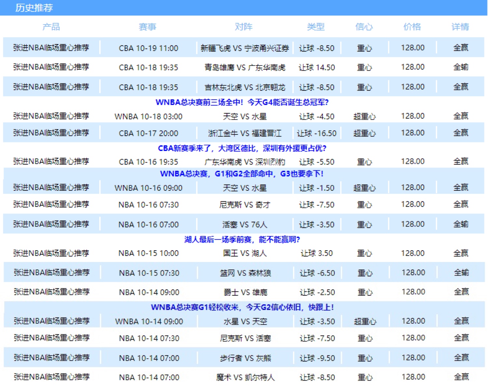
Task: Click handicap 让球 -2.50
Action: click(x=317, y=292)
